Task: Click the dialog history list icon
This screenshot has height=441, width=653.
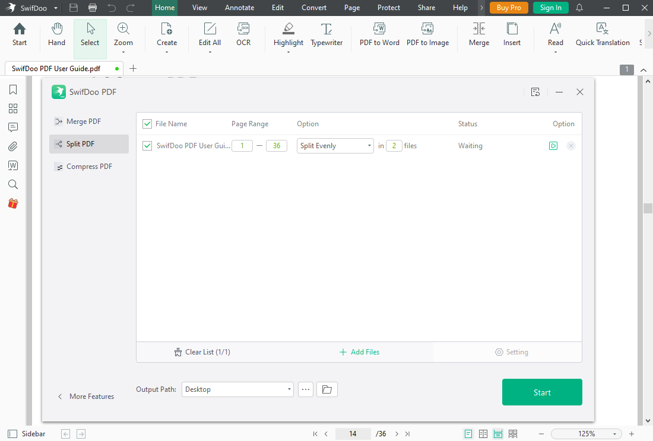Action: pyautogui.click(x=535, y=92)
